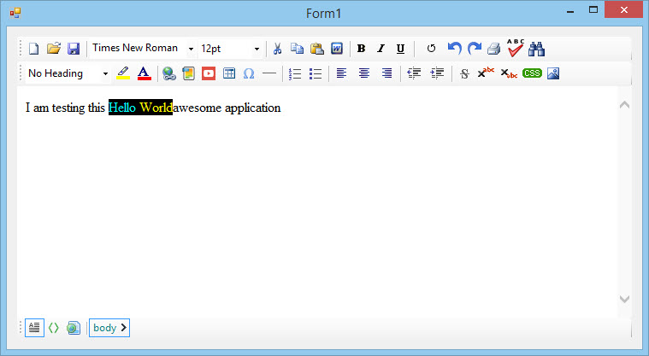The height and width of the screenshot is (356, 649).
Task: Insert image with picture icon
Action: point(553,73)
